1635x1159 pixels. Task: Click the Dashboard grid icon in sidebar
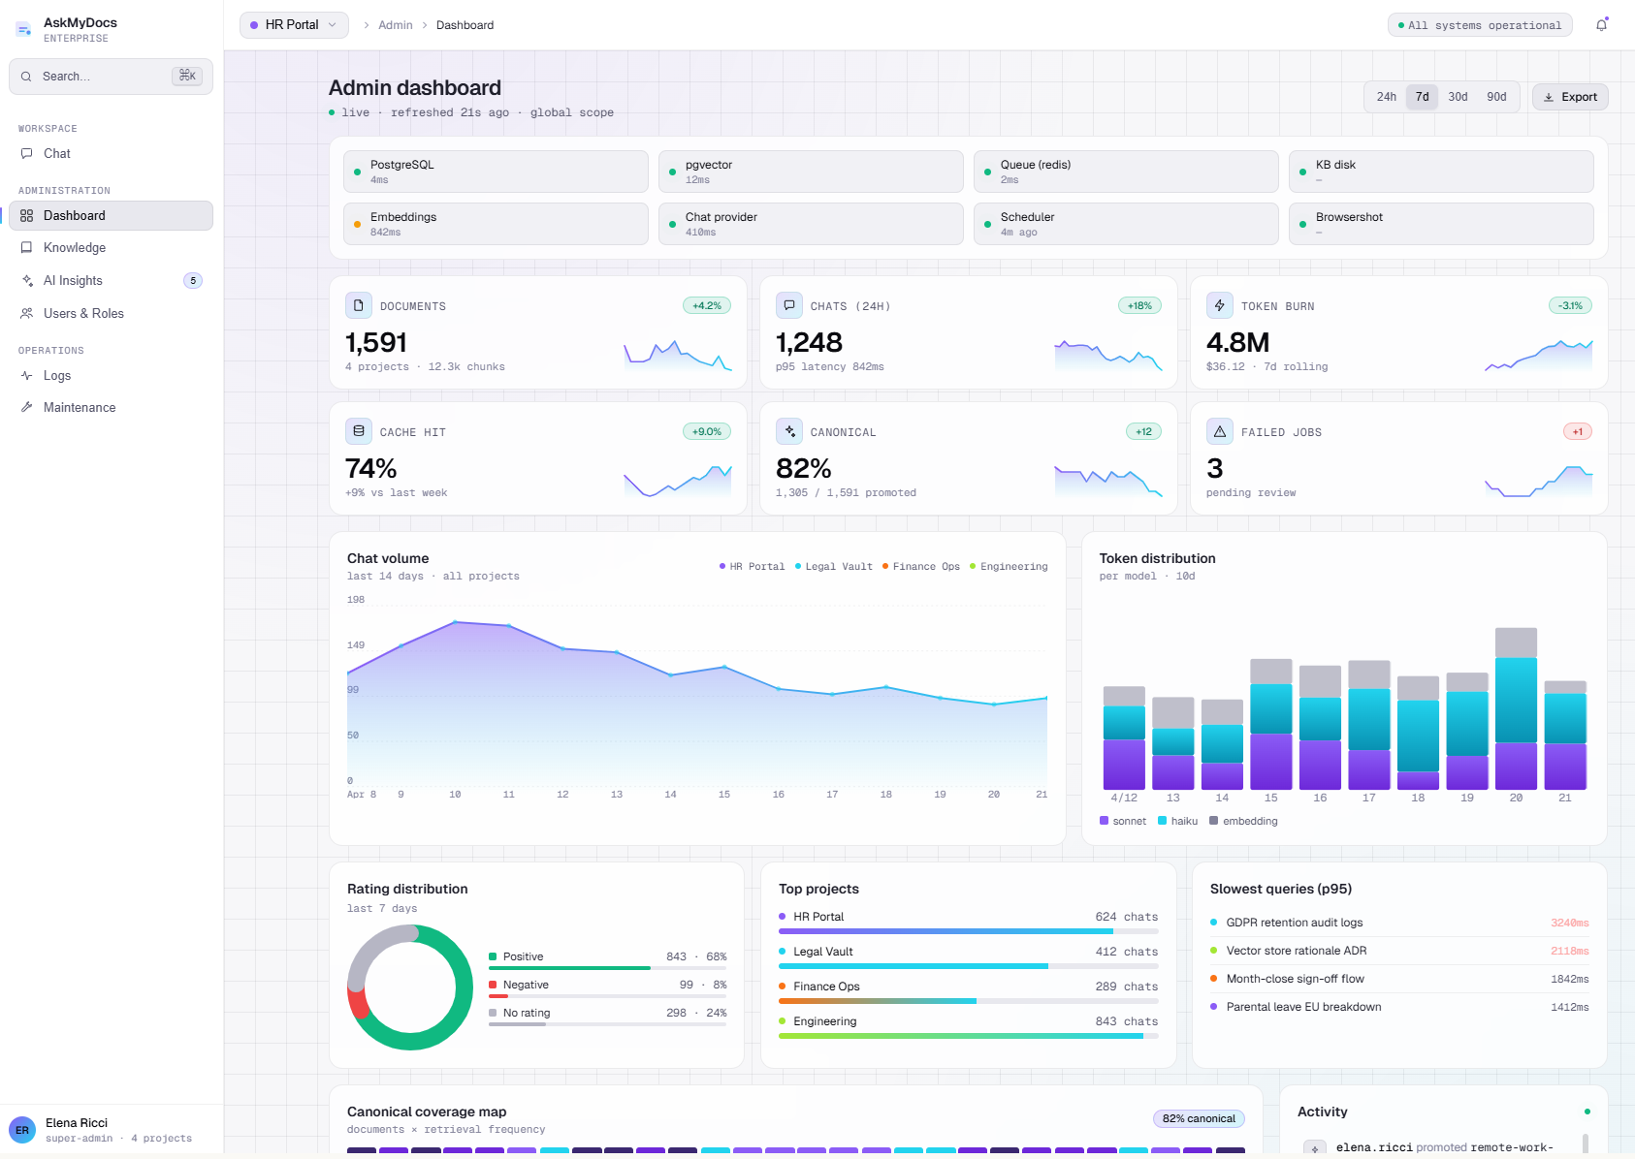[x=27, y=215]
